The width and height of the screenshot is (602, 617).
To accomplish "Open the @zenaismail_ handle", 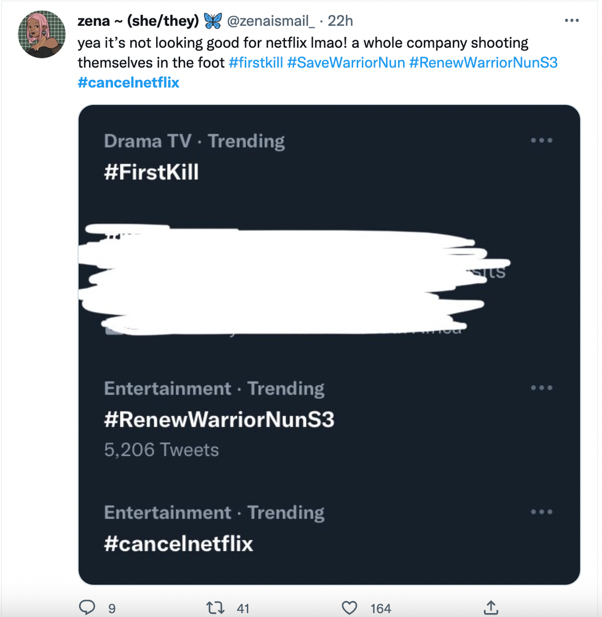I will pyautogui.click(x=271, y=21).
